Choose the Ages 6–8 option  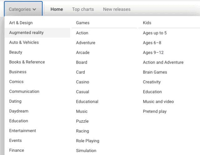point(152,43)
